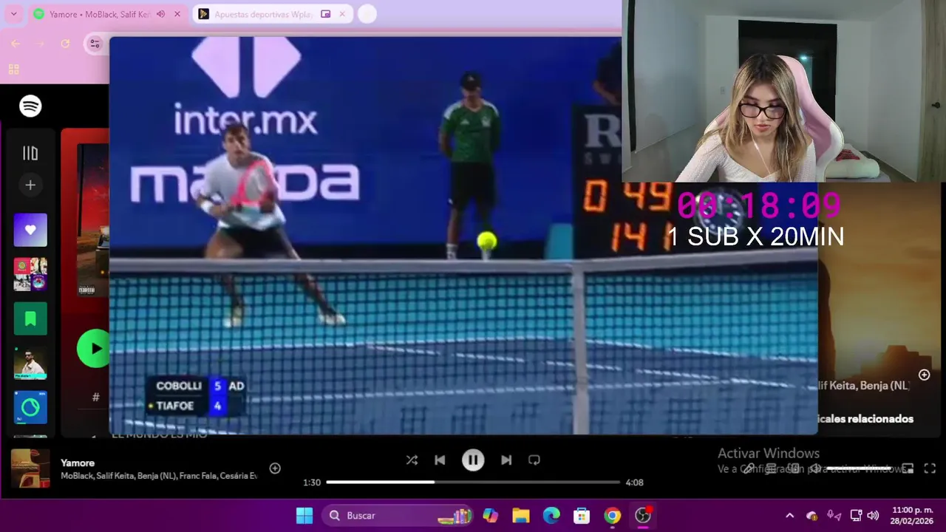Open Google Chrome from the taskbar
The image size is (946, 532).
click(613, 516)
